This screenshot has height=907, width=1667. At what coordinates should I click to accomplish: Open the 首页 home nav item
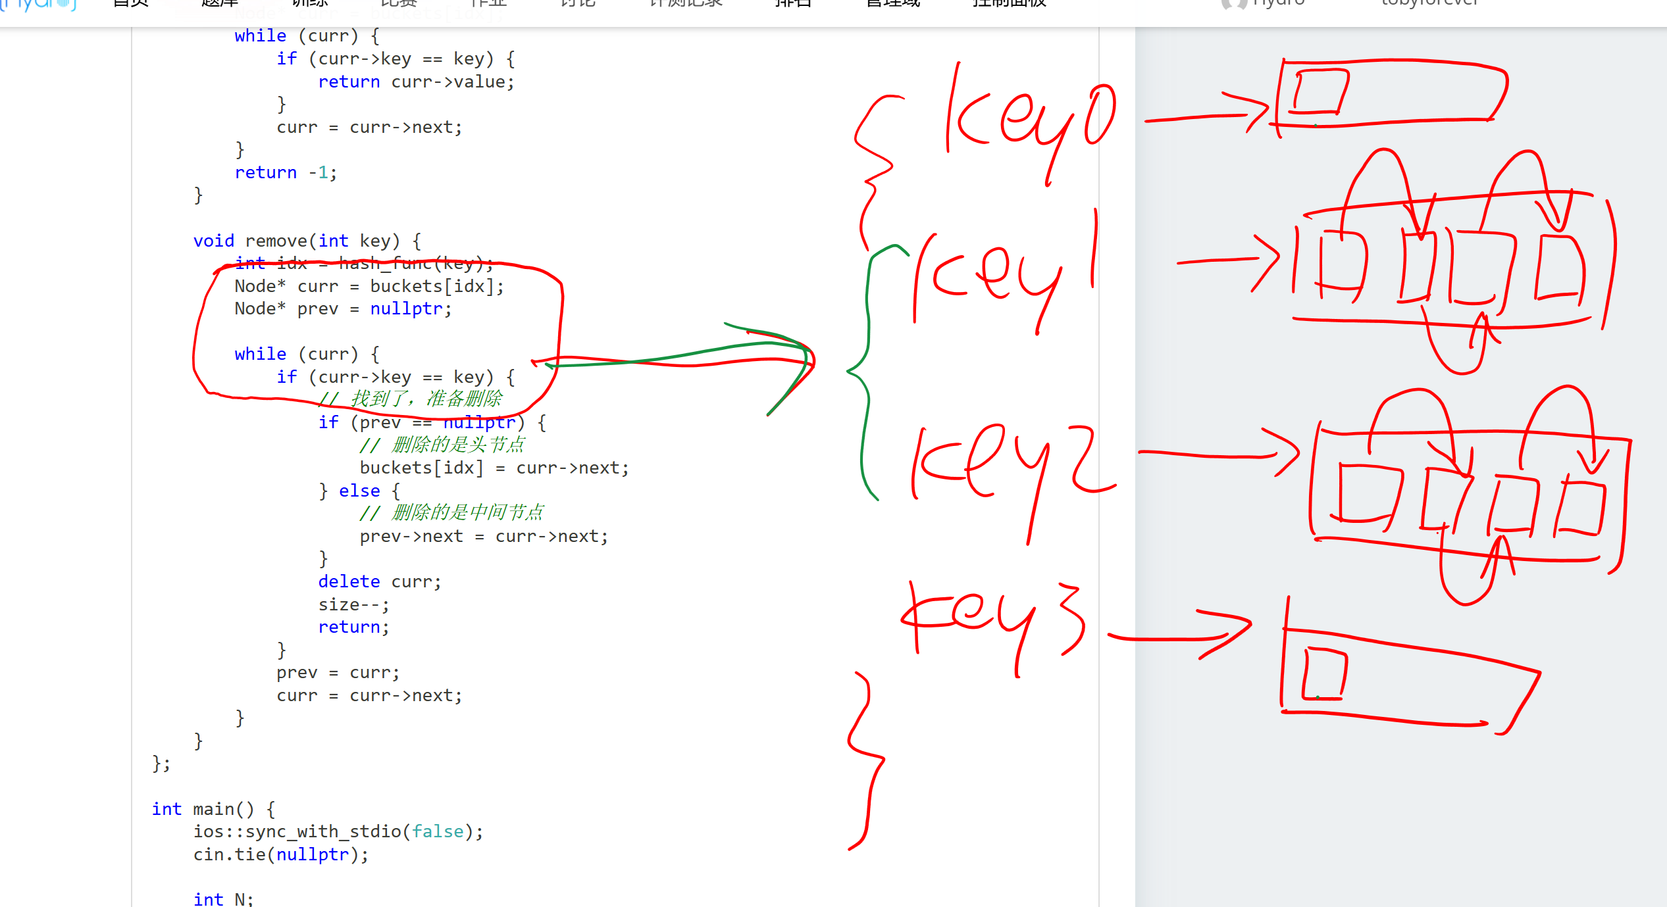click(131, 3)
